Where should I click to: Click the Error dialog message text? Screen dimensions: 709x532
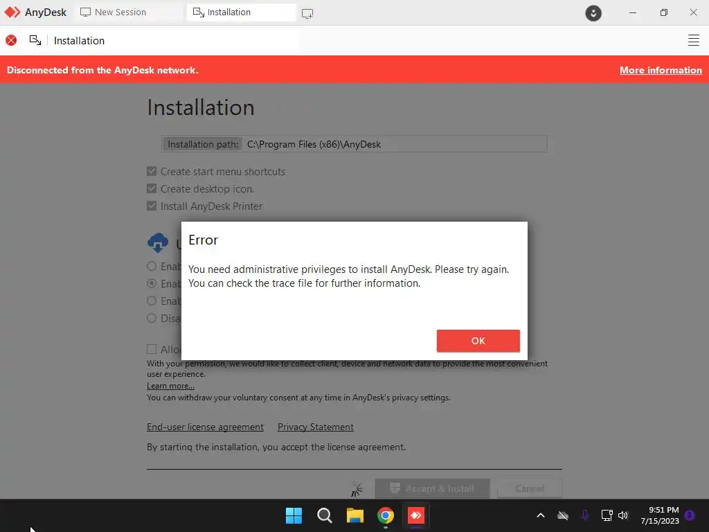point(349,276)
